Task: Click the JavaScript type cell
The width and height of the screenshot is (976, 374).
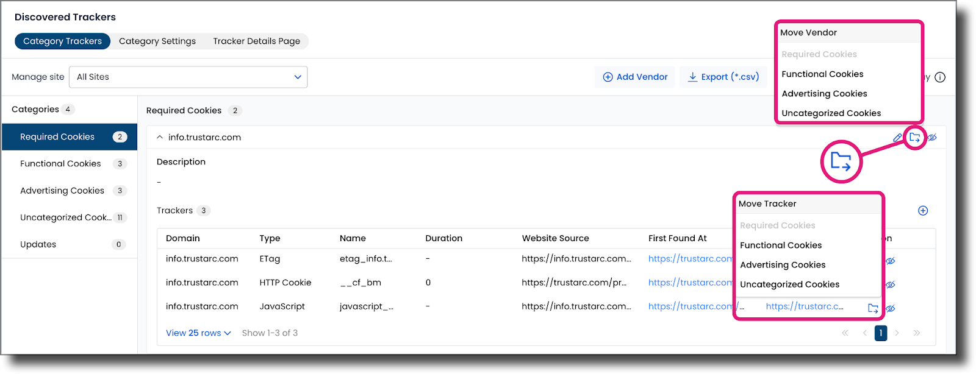Action: click(282, 306)
